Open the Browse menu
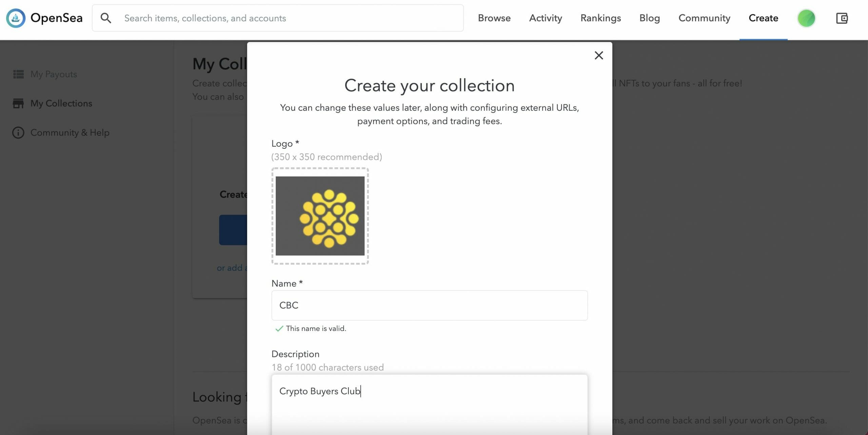The image size is (868, 435). tap(494, 18)
